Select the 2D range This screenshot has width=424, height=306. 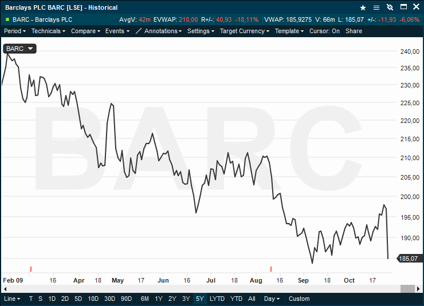[65, 299]
